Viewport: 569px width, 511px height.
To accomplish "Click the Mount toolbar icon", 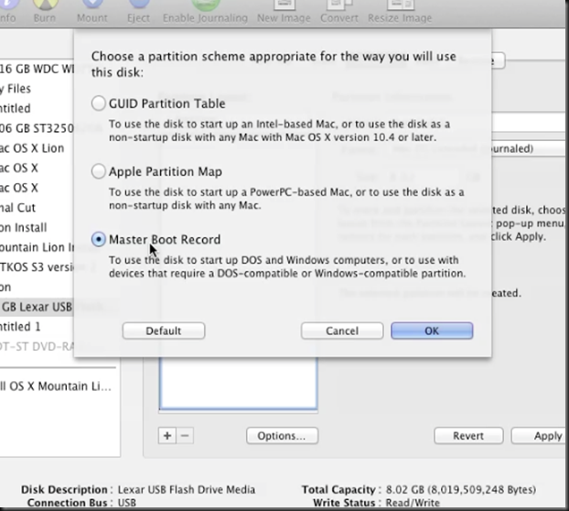I will coord(92,11).
